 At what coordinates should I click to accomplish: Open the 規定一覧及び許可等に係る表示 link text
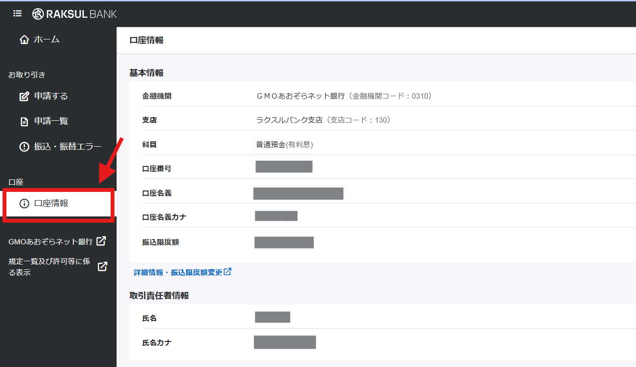tap(49, 267)
